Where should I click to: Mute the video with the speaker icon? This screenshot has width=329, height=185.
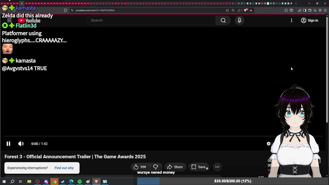pyautogui.click(x=21, y=144)
